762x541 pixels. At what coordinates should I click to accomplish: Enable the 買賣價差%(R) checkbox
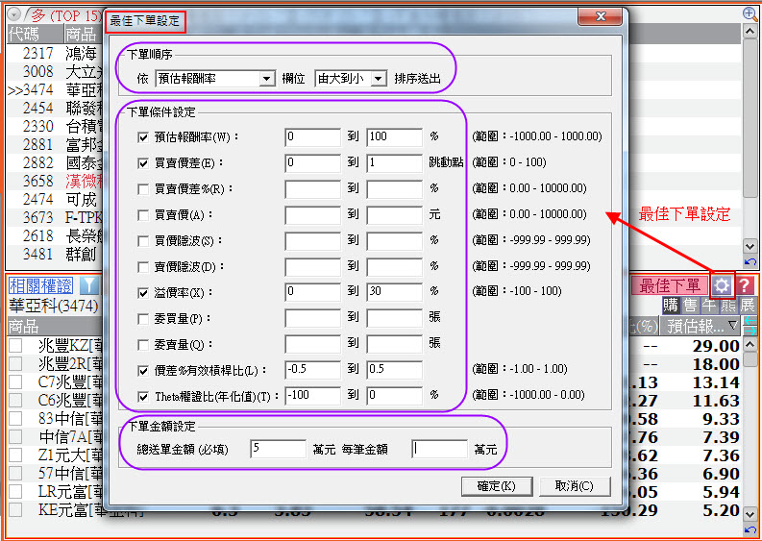(144, 189)
